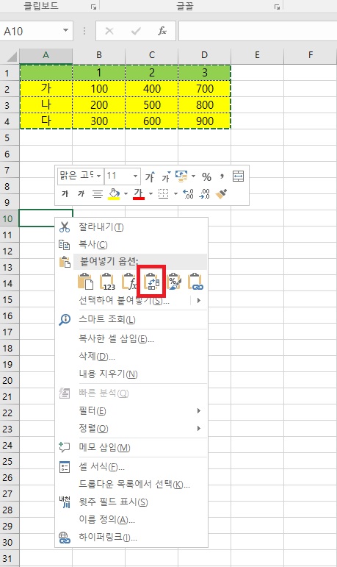This screenshot has height=567, width=337.
Task: Choose 내용 지우기 menu item
Action: pos(131,374)
